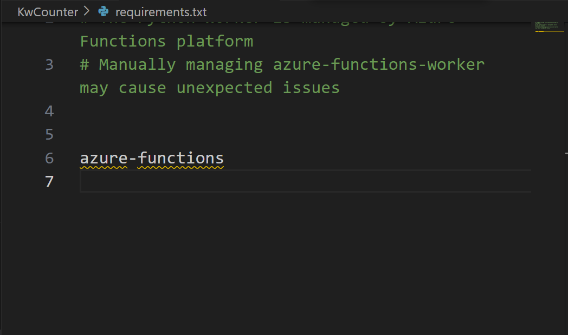Click the underlined azure-functions text
This screenshot has height=335, width=568.
click(x=151, y=158)
